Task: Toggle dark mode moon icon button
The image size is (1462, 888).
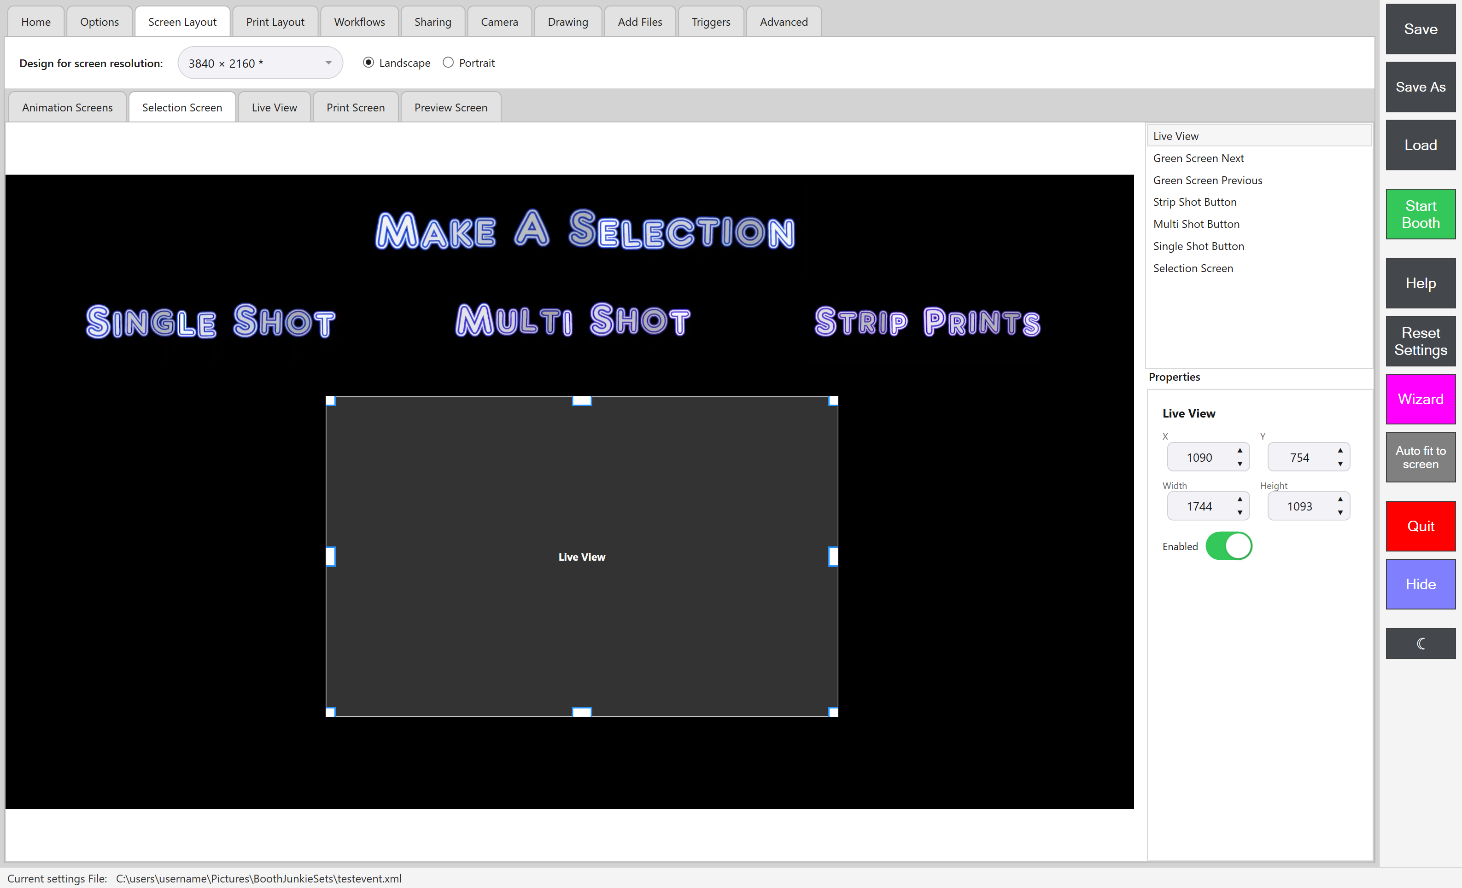Action: tap(1420, 643)
